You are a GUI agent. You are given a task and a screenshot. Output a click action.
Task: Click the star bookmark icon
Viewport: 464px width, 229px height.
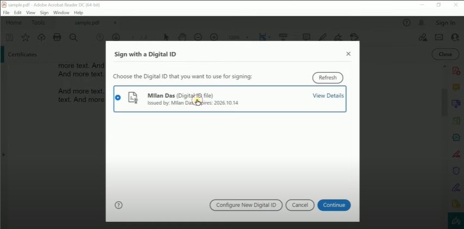[x=26, y=37]
